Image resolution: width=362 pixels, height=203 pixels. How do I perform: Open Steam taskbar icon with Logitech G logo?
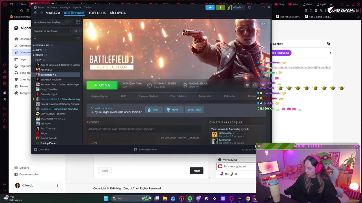coord(215,198)
